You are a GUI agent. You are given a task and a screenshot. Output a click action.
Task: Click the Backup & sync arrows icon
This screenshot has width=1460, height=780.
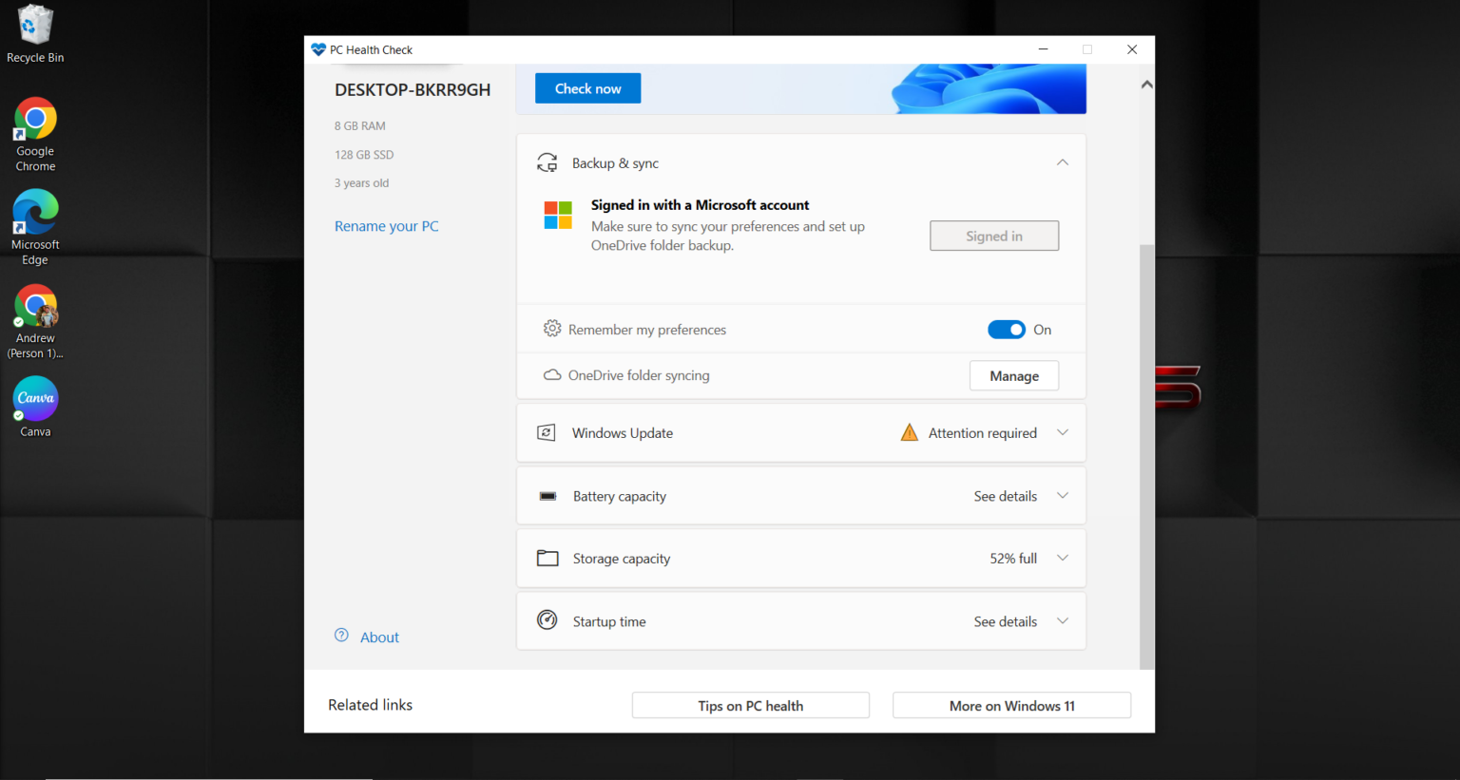click(x=547, y=163)
